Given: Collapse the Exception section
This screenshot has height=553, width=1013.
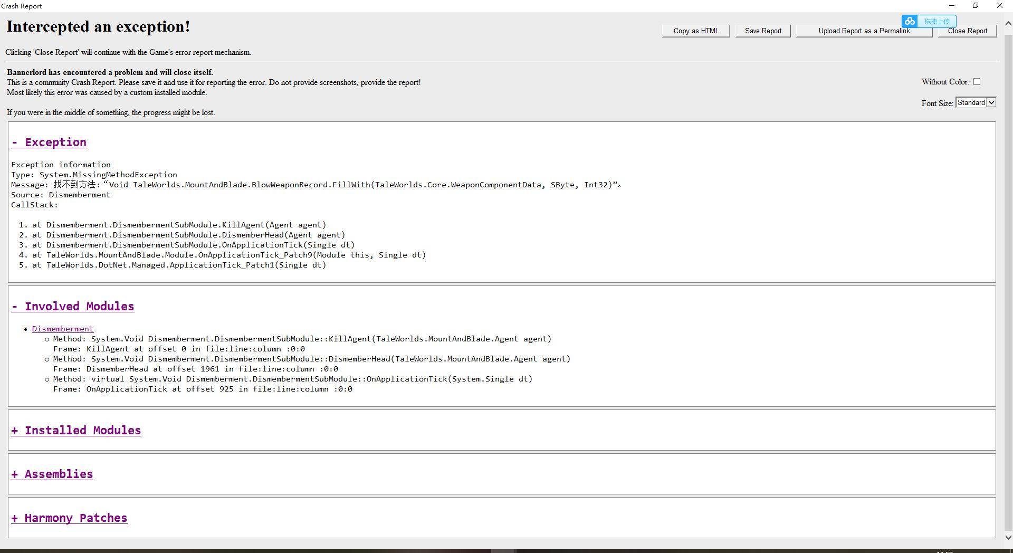Looking at the screenshot, I should click(x=49, y=142).
